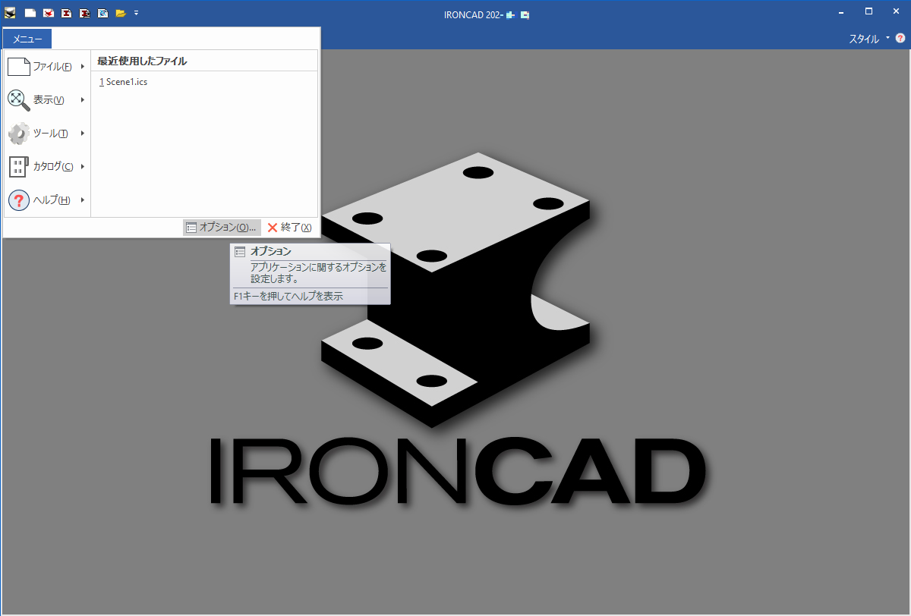Viewport: 911px width, 616px height.
Task: Click the blank new document icon
Action: (x=30, y=13)
